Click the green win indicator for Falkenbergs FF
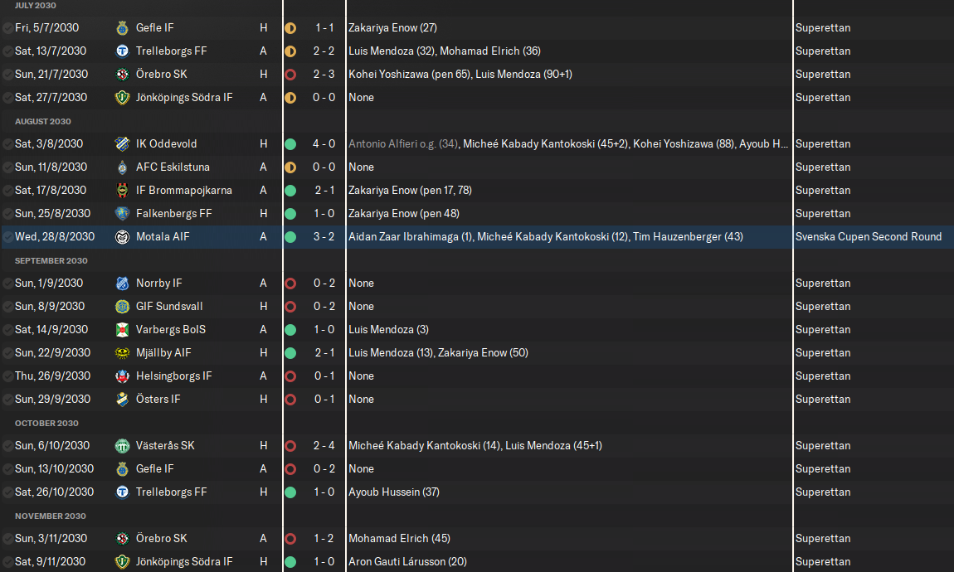 pos(290,213)
